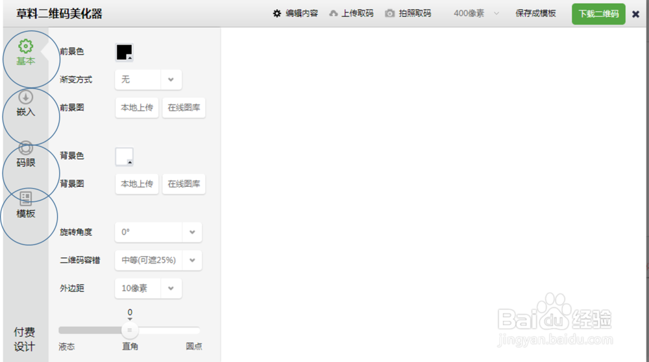The image size is (649, 362).
Task: Open 在线图库 for the 前景图
Action: pos(184,108)
